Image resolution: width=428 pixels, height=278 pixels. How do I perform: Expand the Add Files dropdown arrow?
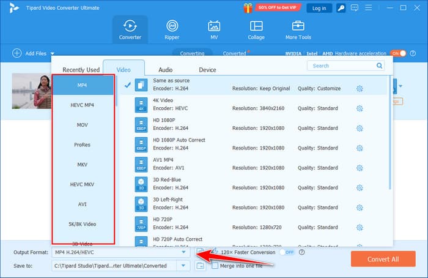click(x=53, y=53)
